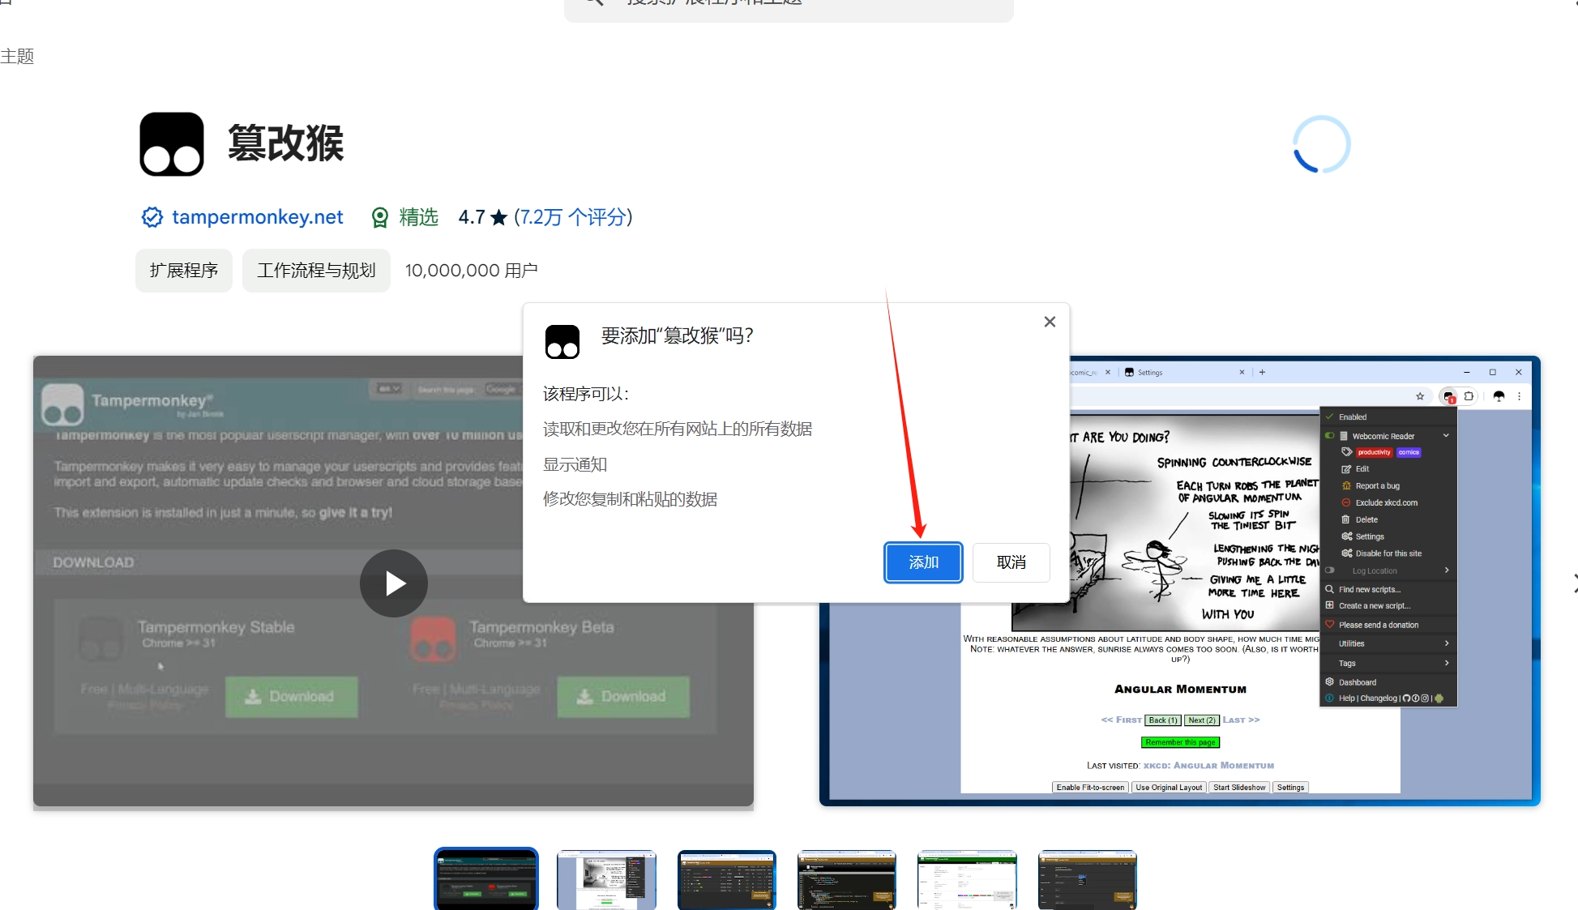Click the Beta Download button in video

(623, 697)
